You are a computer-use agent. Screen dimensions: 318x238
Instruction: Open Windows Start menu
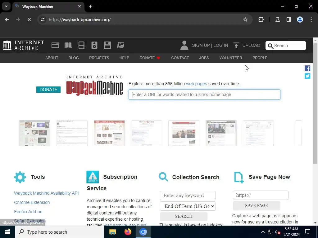pos(7,232)
